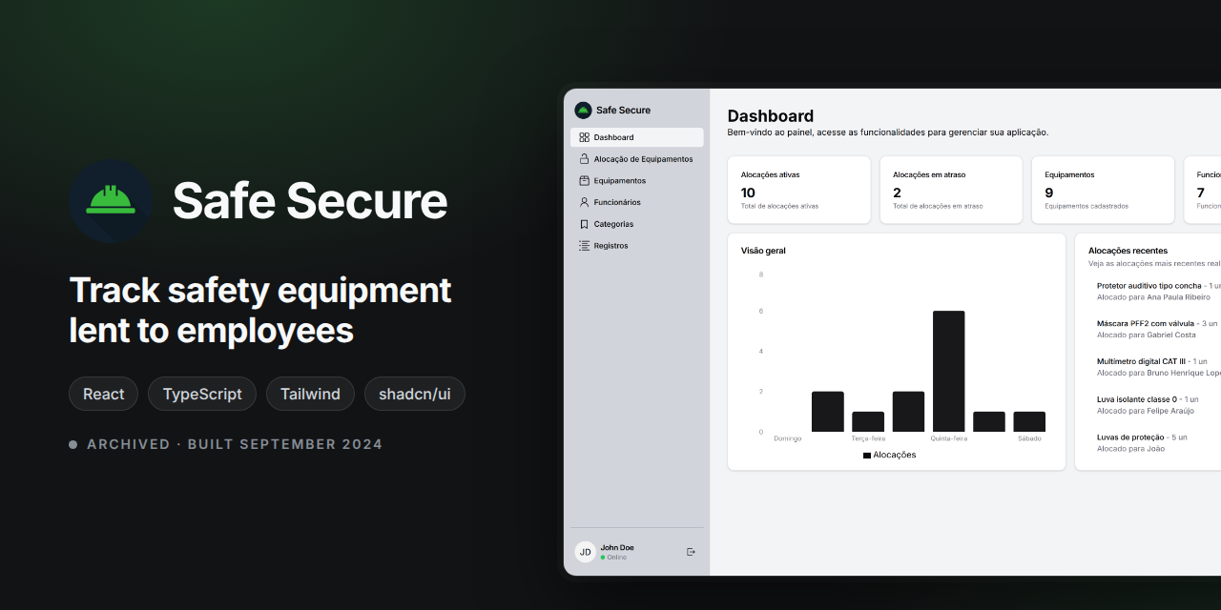Click the React tag pill
Viewport: 1221px width, 610px height.
click(103, 394)
